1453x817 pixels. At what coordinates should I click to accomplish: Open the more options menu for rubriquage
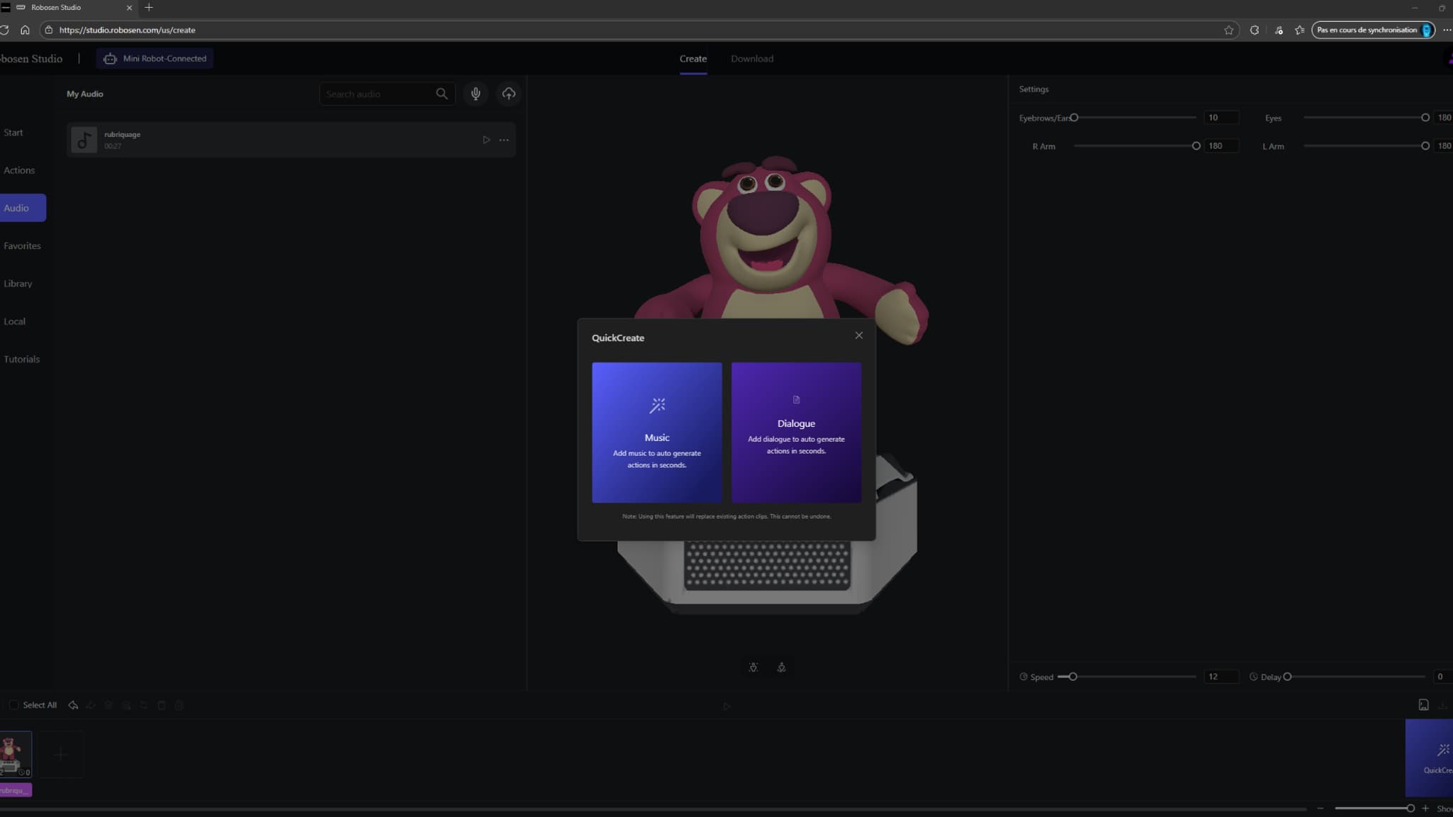pyautogui.click(x=504, y=140)
